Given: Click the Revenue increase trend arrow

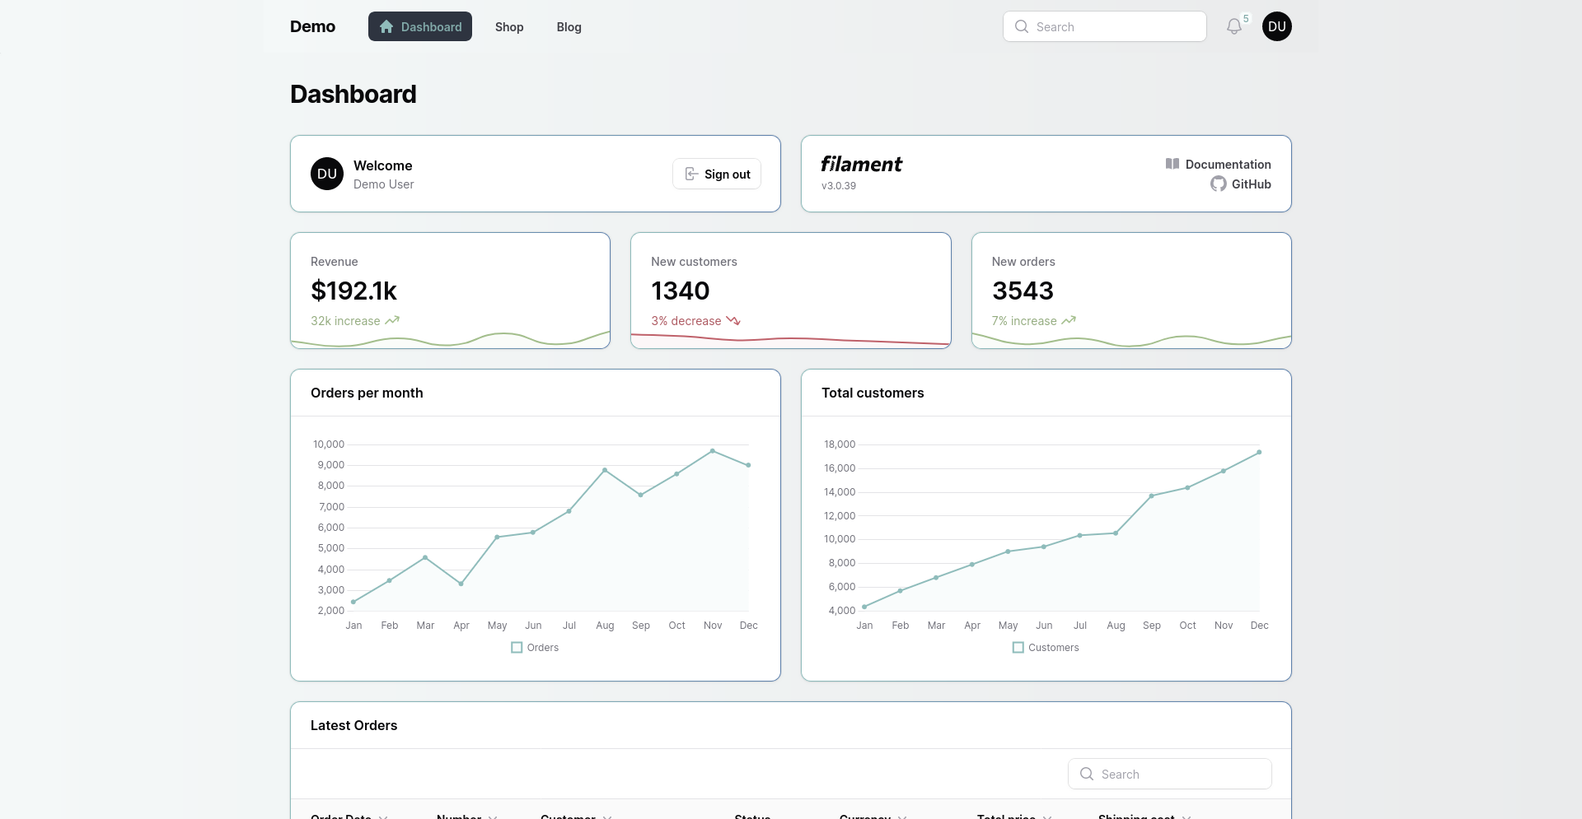Looking at the screenshot, I should pyautogui.click(x=392, y=321).
